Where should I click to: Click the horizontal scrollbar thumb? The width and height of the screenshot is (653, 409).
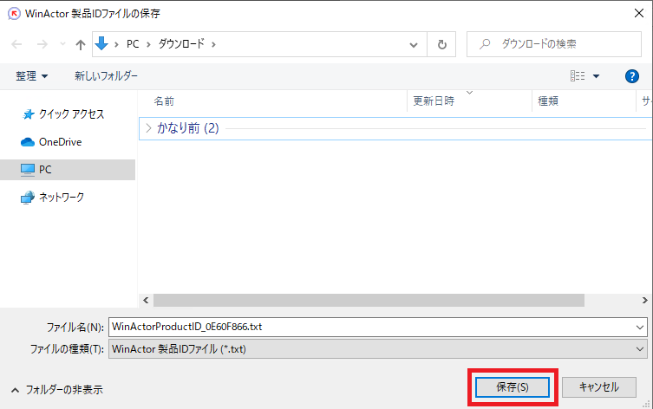tap(369, 300)
